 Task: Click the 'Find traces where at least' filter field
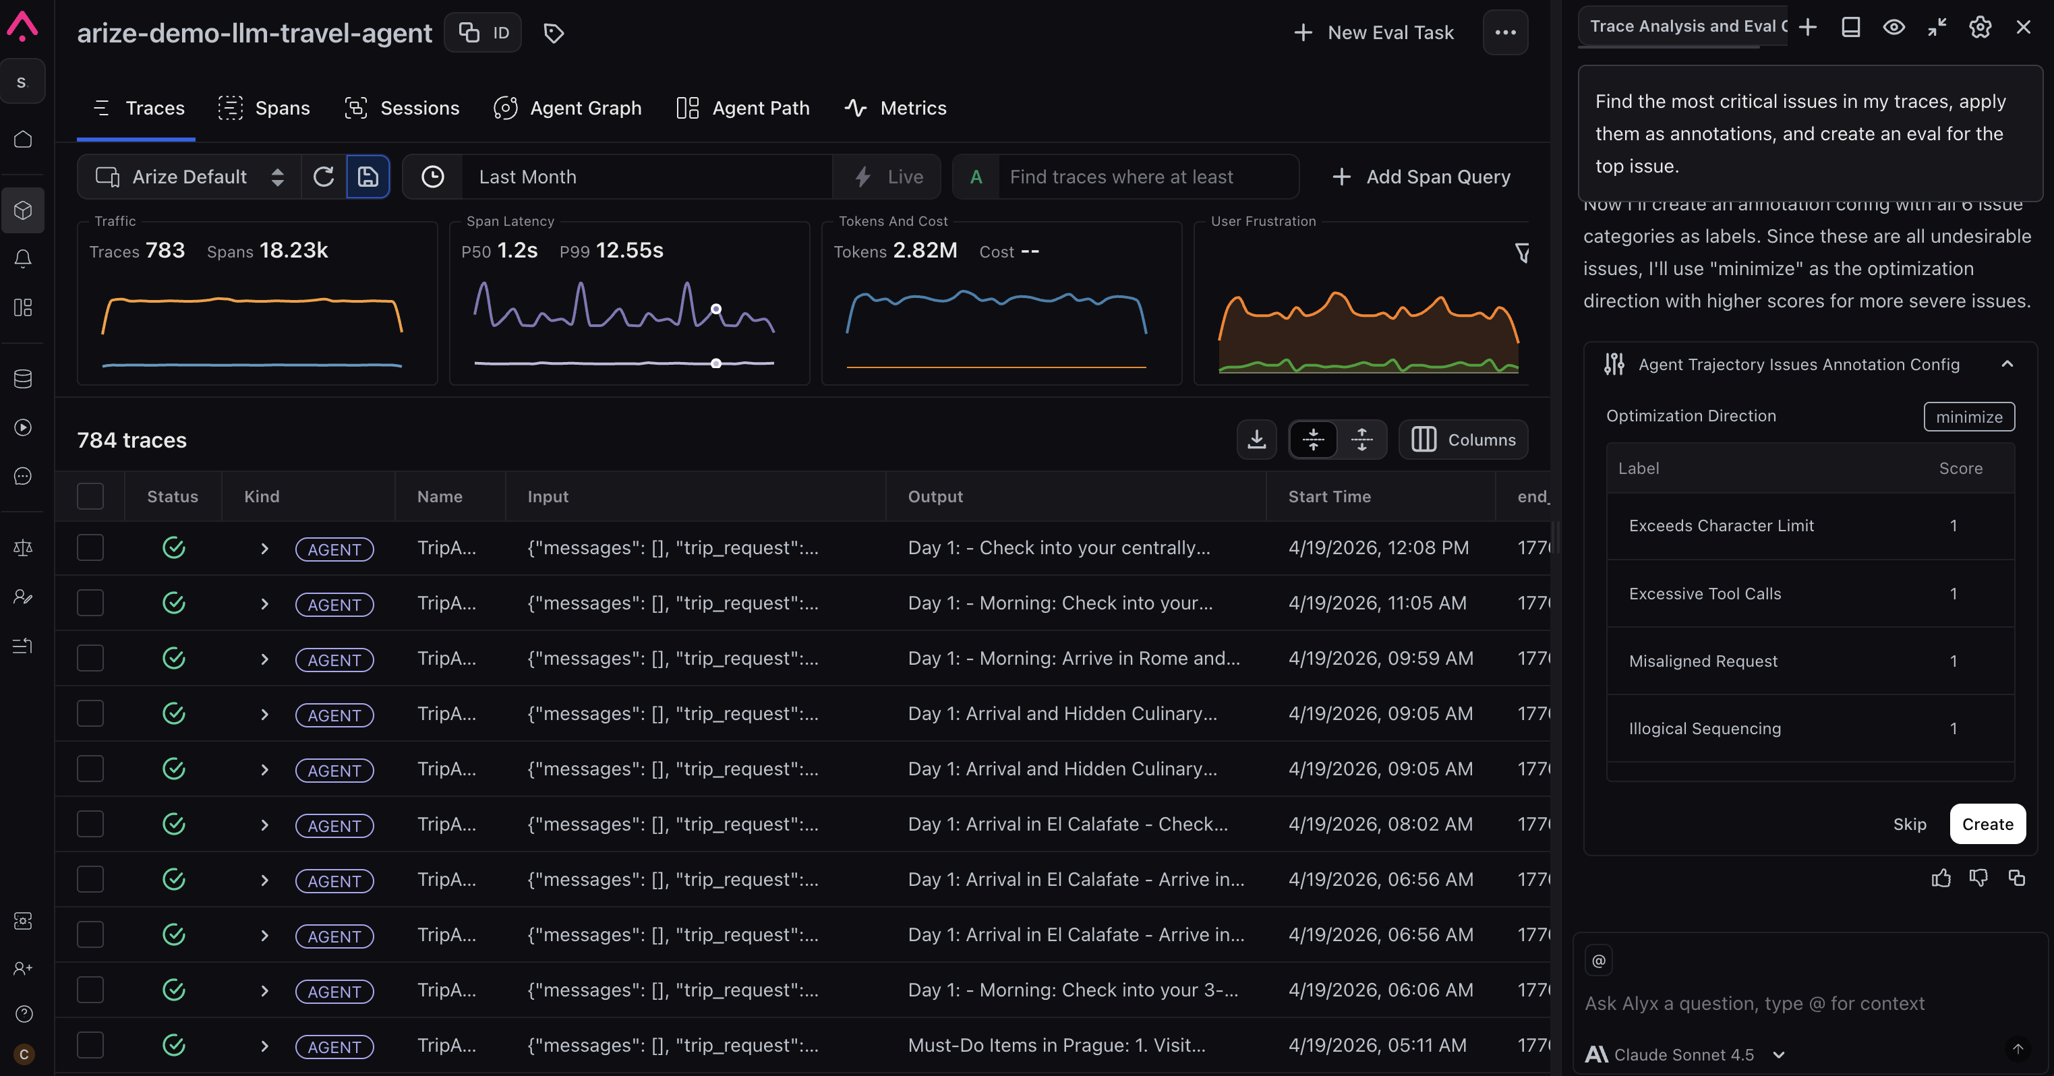(x=1148, y=176)
